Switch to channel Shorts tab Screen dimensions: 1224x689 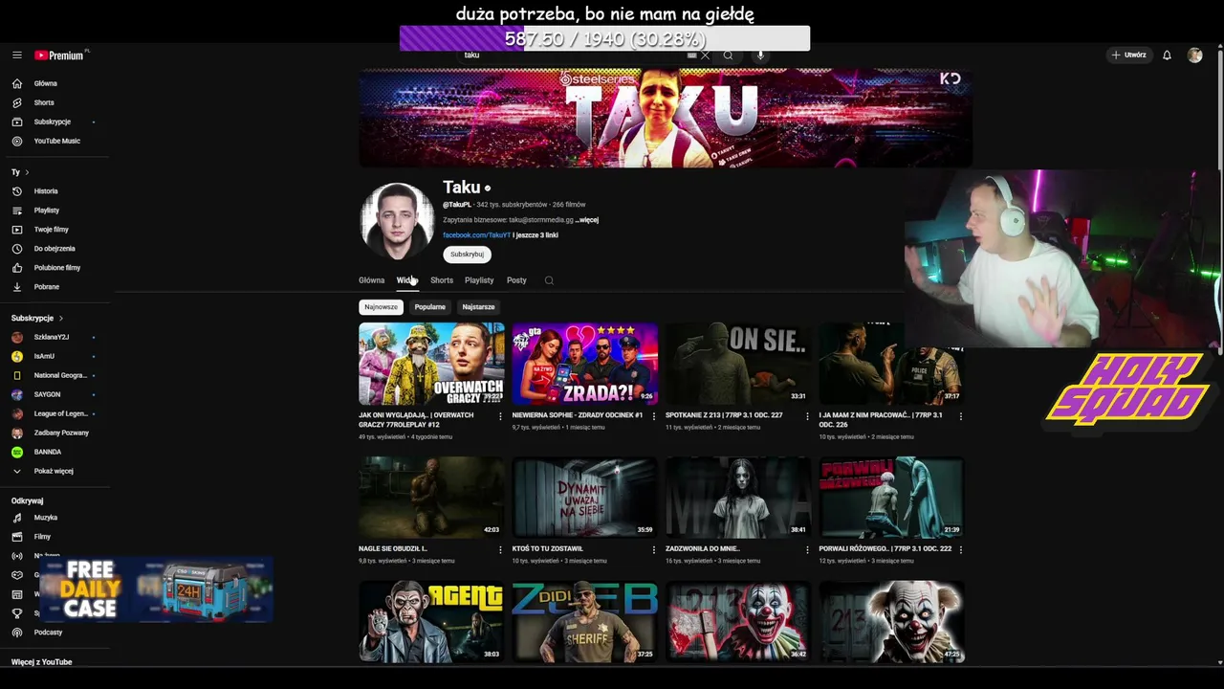pos(442,280)
